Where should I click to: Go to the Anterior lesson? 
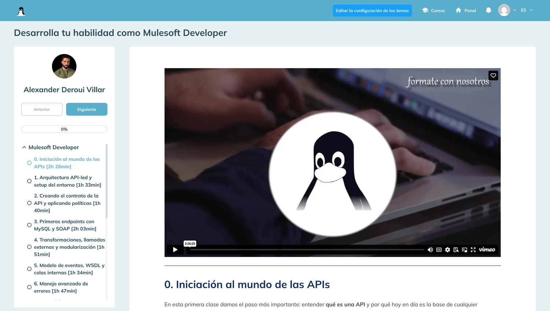42,109
